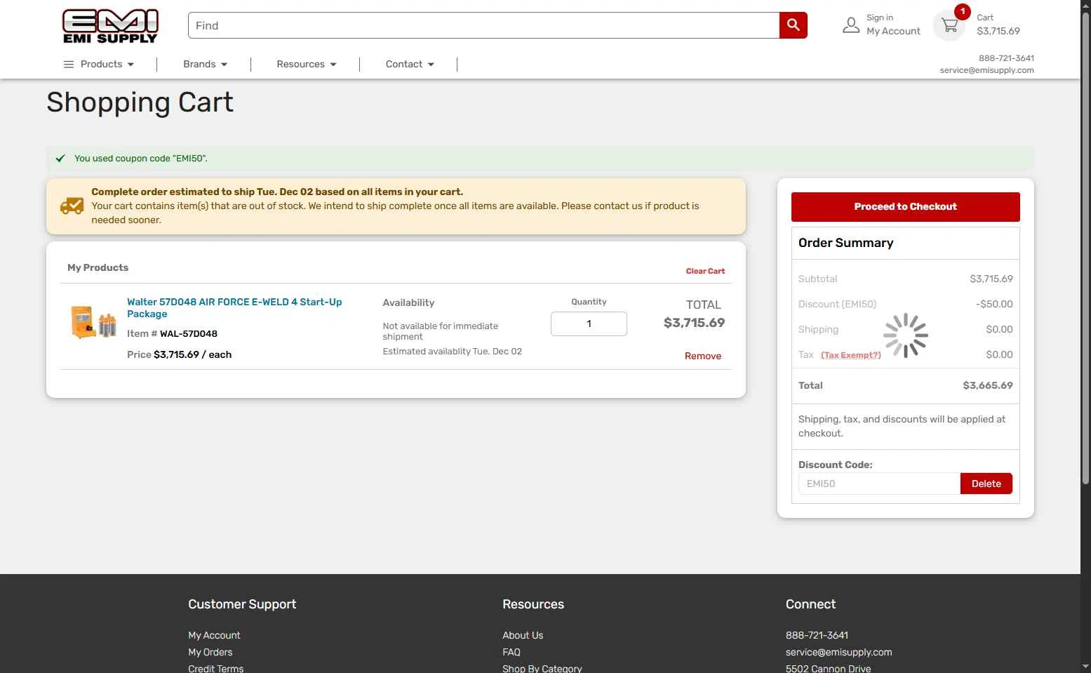Expand the Resources dropdown menu

pyautogui.click(x=306, y=64)
